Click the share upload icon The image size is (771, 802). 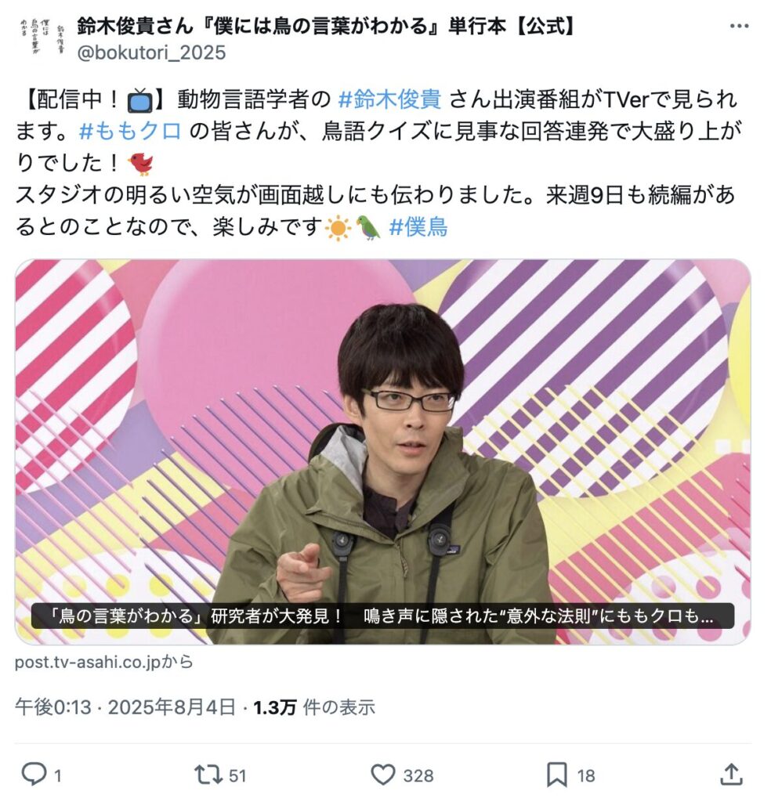(731, 775)
